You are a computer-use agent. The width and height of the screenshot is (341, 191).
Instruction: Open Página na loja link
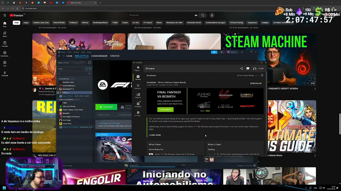104,115
